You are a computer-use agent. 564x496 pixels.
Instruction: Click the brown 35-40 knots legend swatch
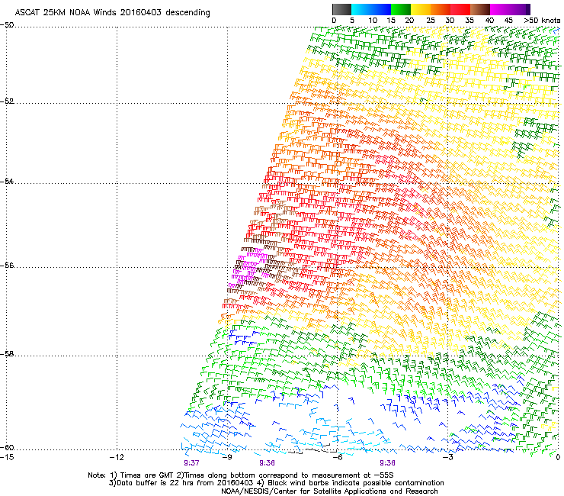tap(480, 9)
